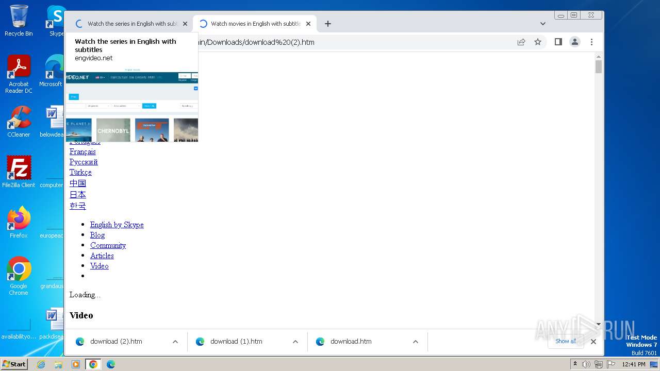Open download.htm from downloads bar
The height and width of the screenshot is (371, 660).
click(x=351, y=342)
